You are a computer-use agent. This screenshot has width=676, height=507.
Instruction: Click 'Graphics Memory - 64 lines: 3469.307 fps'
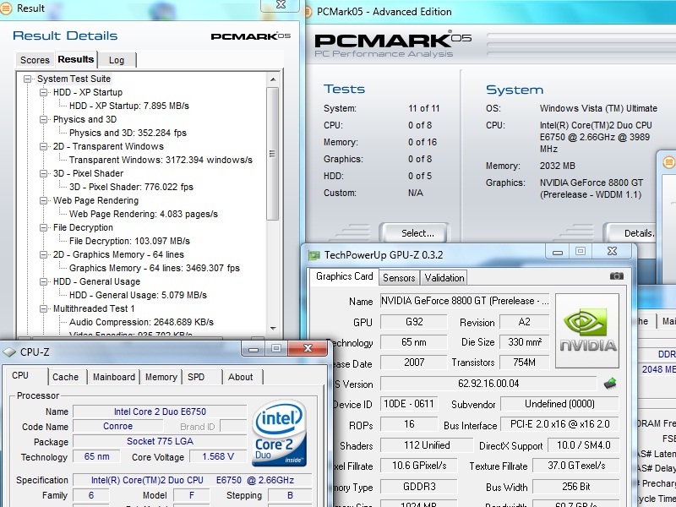coord(155,268)
